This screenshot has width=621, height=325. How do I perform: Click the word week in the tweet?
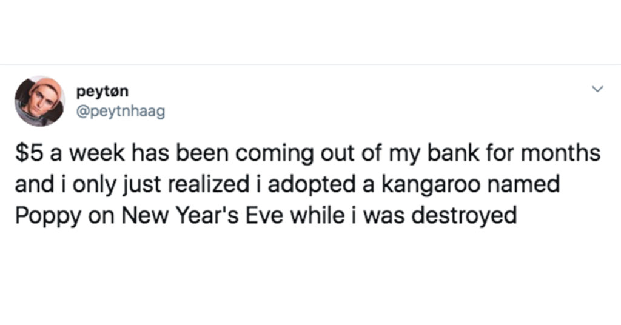click(x=97, y=153)
